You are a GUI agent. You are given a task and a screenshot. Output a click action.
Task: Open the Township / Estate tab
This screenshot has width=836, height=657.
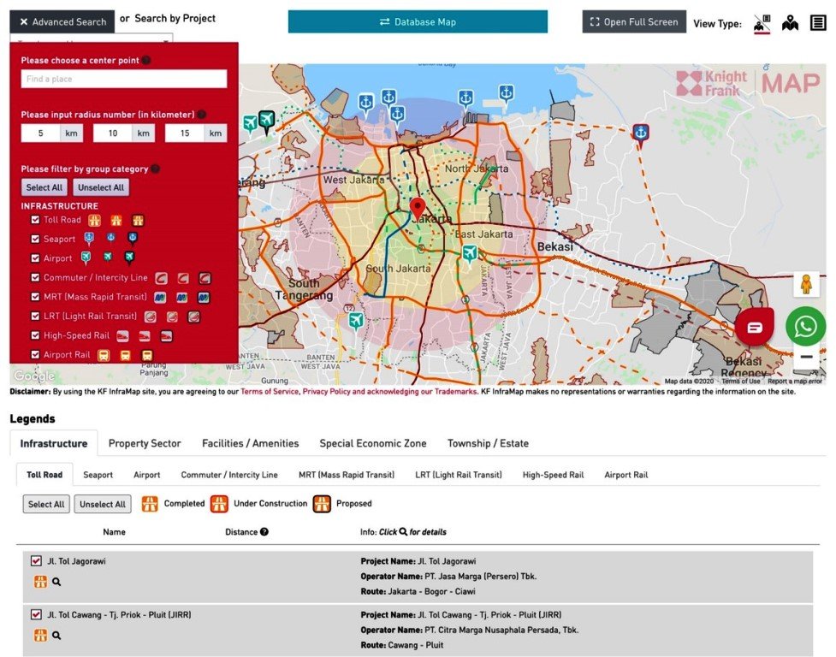pos(488,443)
